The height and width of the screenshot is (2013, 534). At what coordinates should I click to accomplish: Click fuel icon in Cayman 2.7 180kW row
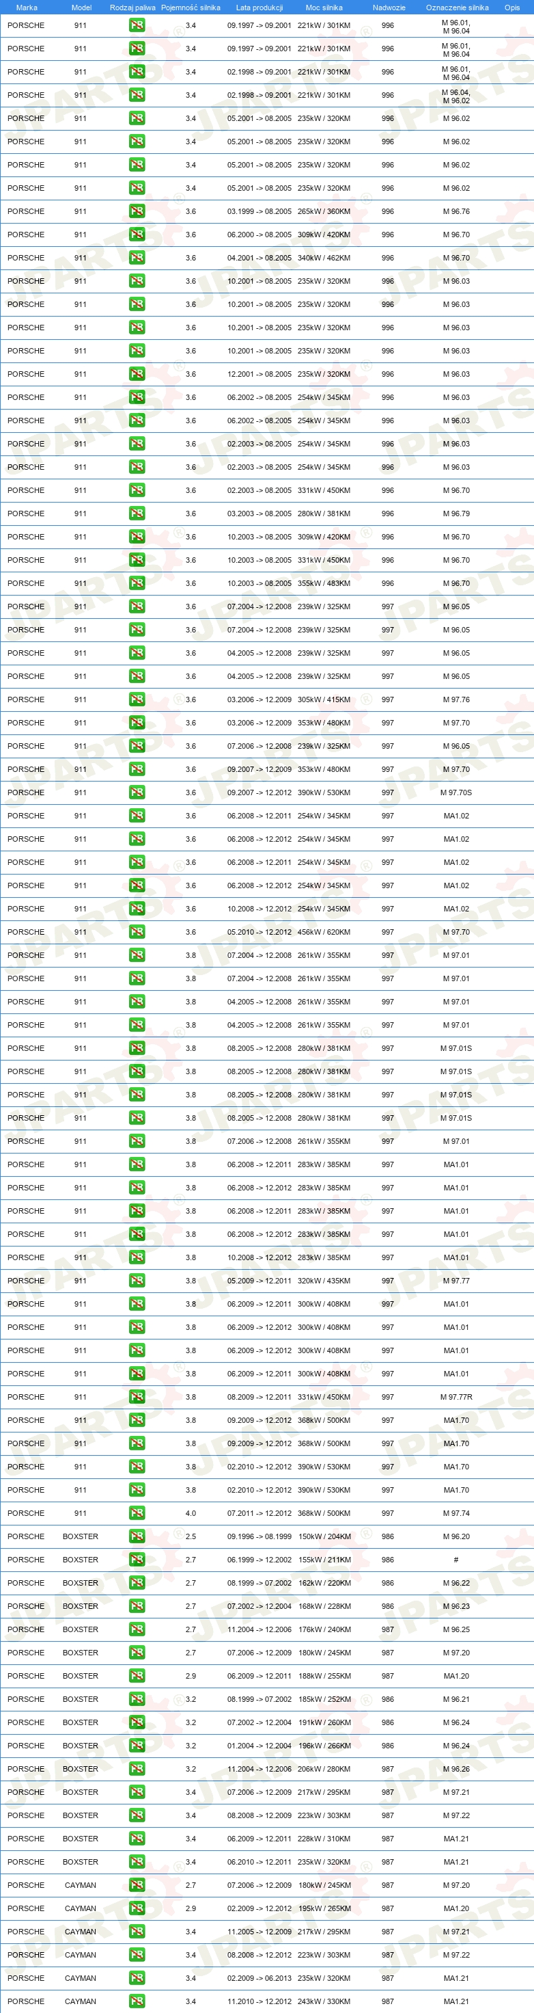tap(137, 1885)
